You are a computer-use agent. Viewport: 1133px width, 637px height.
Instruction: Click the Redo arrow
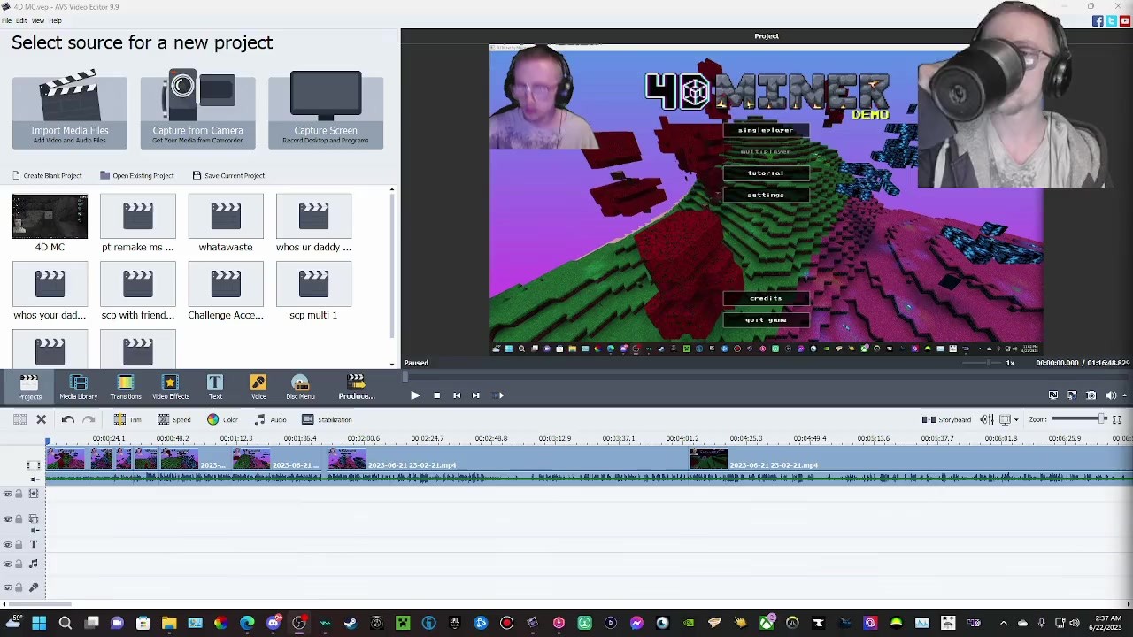coord(89,419)
